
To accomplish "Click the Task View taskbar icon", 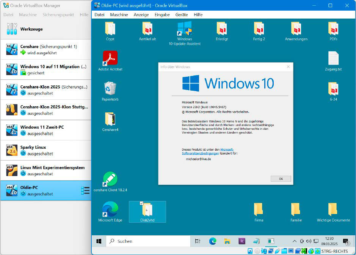I will (x=198, y=241).
